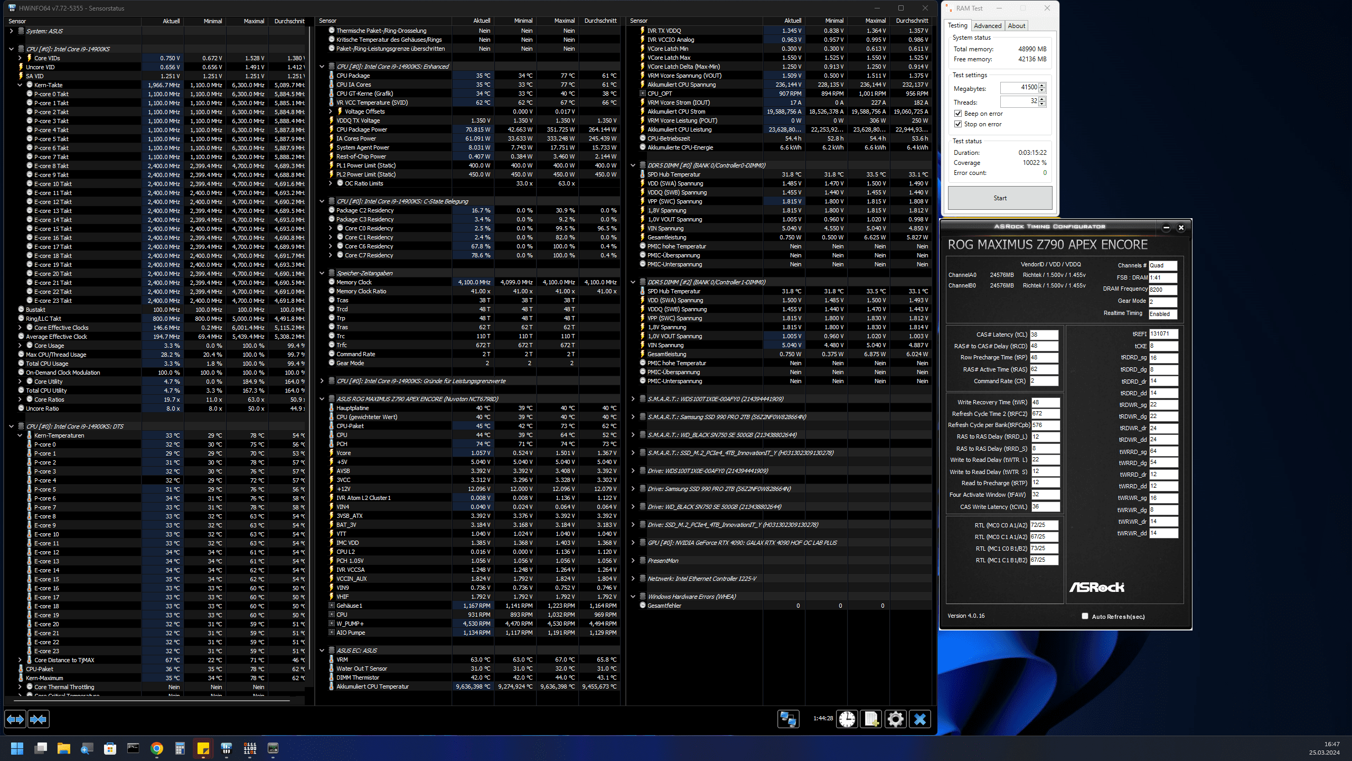The image size is (1352, 761).
Task: Select the Gesamtfehler row under WHEA
Action: tap(779, 606)
